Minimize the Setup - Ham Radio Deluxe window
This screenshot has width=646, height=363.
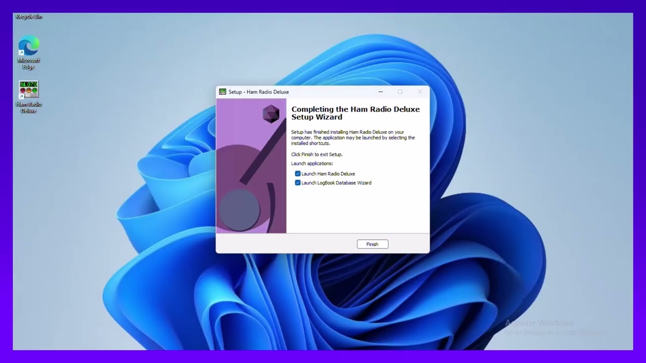[381, 92]
